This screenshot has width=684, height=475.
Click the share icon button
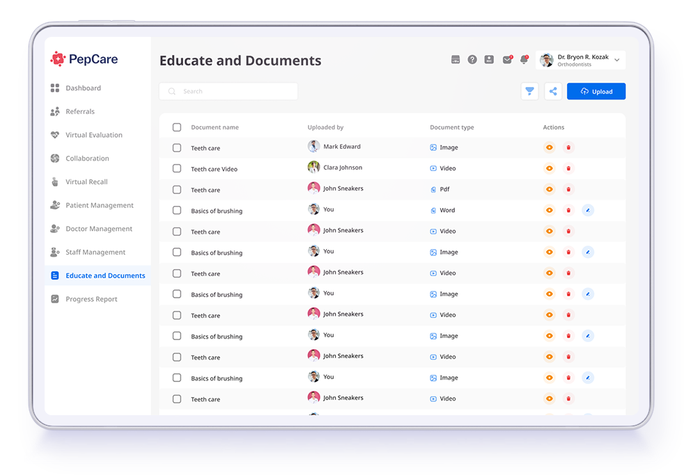point(552,91)
